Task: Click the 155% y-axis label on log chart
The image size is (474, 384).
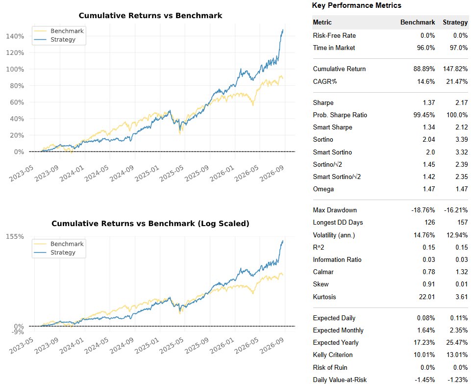Action: (15, 236)
